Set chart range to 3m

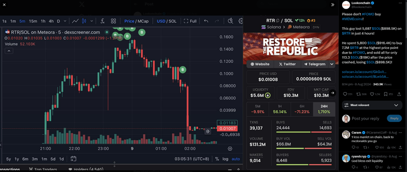[x=35, y=159]
